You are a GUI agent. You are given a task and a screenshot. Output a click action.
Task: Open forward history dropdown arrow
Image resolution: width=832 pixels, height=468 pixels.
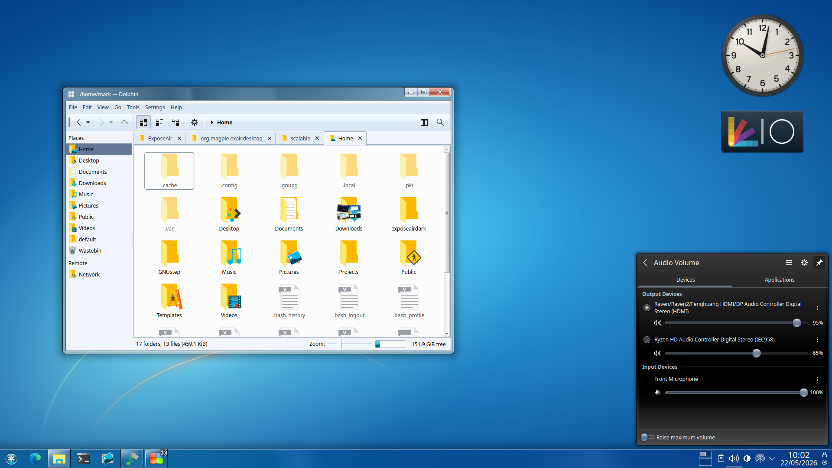click(x=111, y=123)
